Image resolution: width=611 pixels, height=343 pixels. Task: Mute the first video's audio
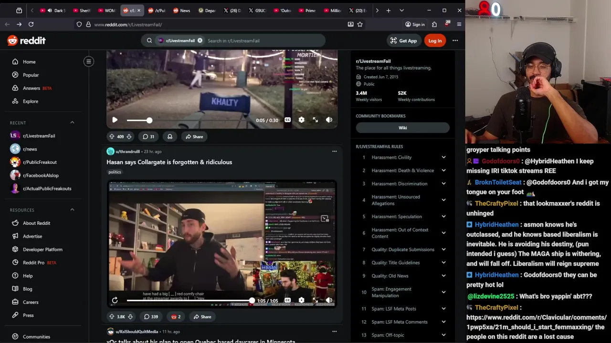(329, 120)
